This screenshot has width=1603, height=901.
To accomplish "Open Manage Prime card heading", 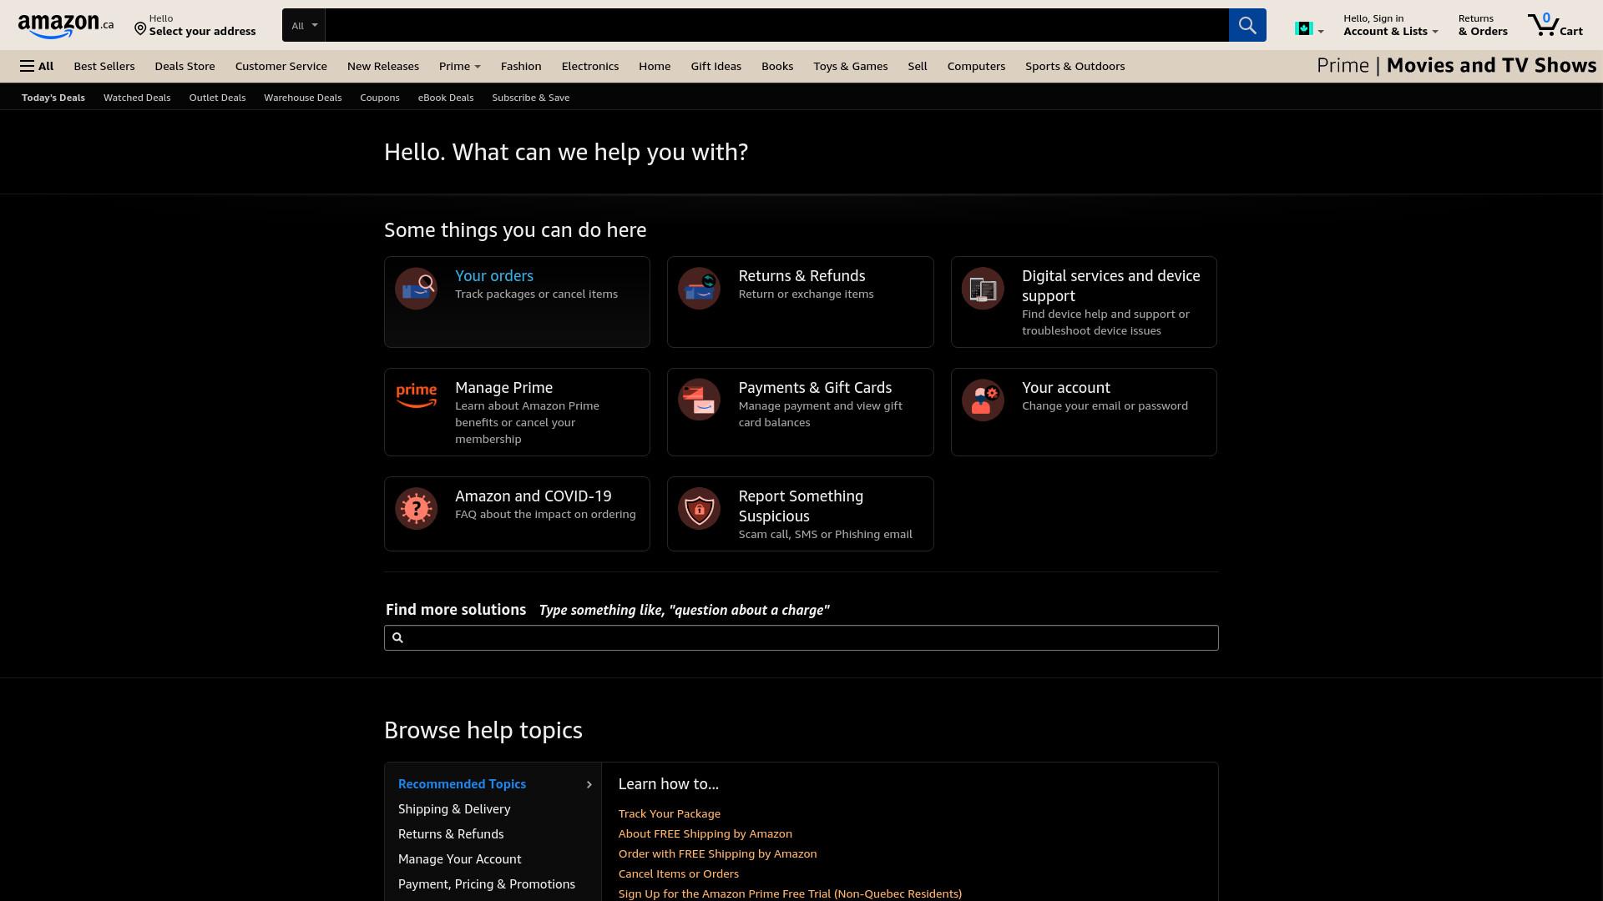I will [x=503, y=388].
